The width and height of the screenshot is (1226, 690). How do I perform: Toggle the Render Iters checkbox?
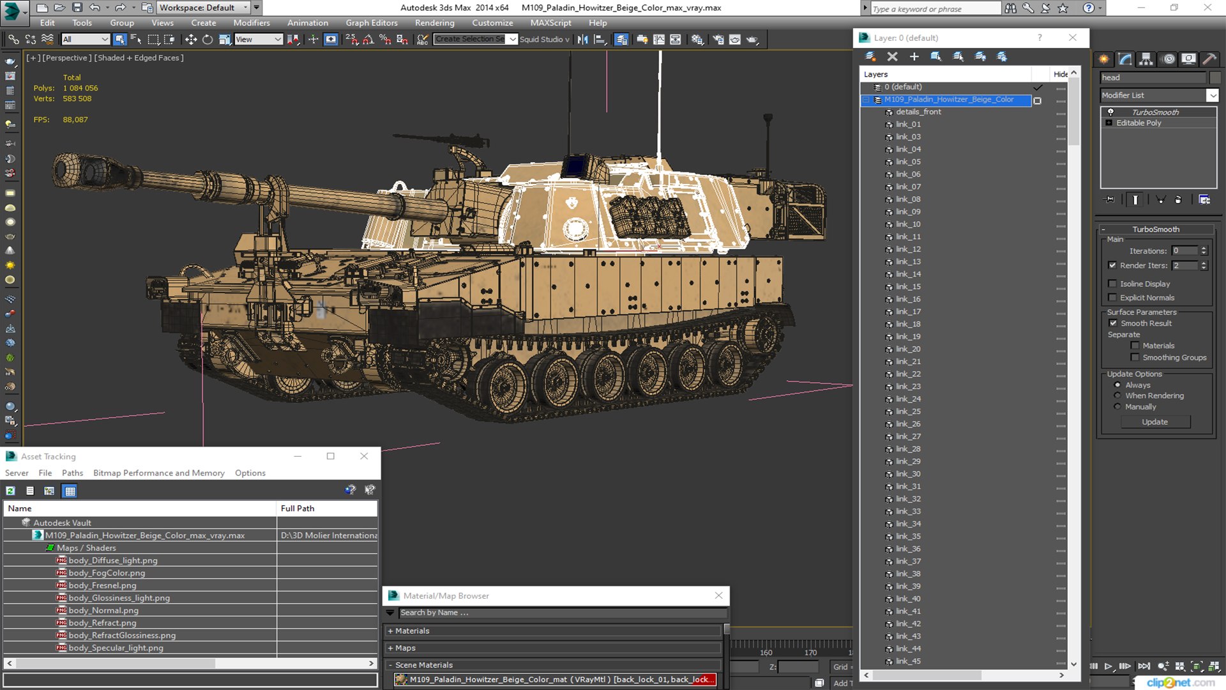pos(1113,265)
